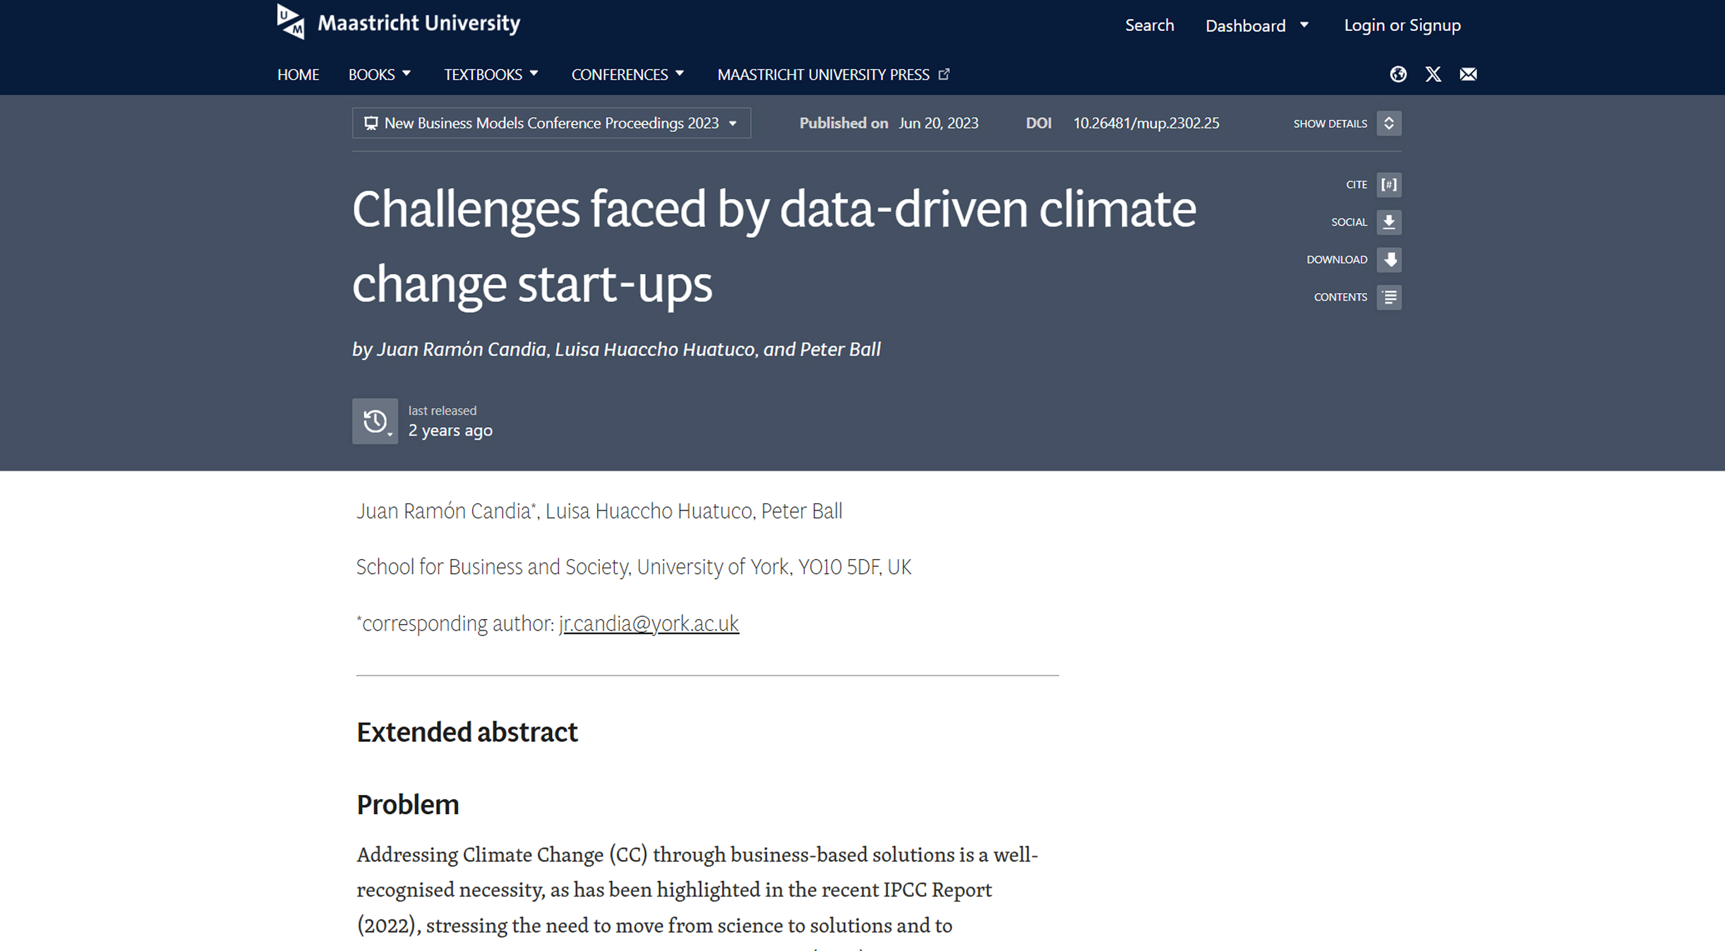Open the Contents list icon
The image size is (1725, 951).
1388,297
